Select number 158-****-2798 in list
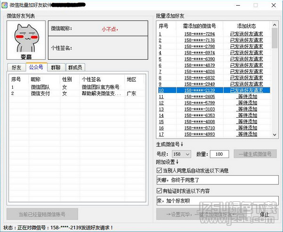283x232 pixels. [200, 46]
